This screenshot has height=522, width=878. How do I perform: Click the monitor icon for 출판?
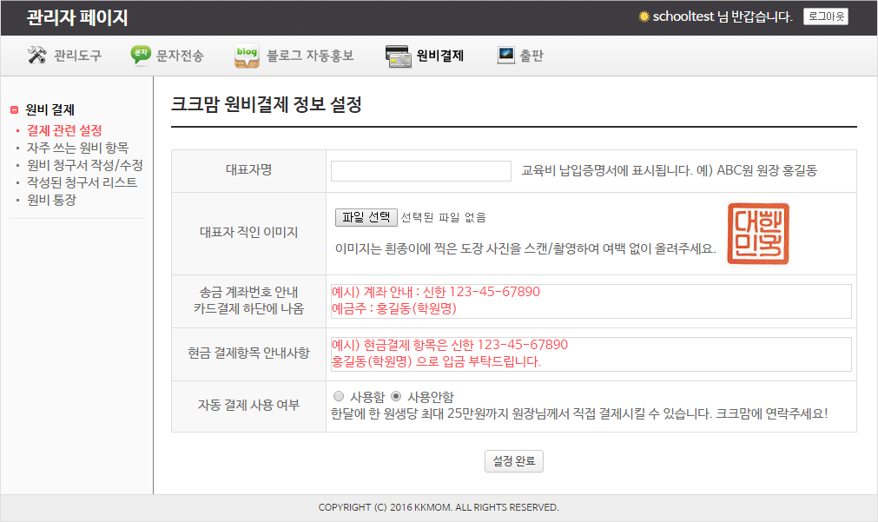506,56
